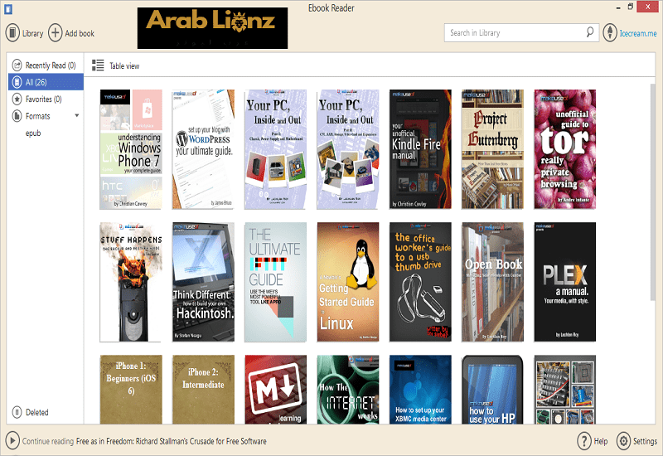The image size is (663, 456).
Task: Open the Icecream.me link
Action: tap(638, 33)
